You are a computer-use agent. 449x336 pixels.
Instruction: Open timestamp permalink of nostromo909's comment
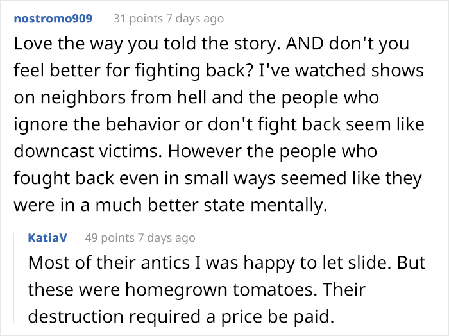click(196, 19)
